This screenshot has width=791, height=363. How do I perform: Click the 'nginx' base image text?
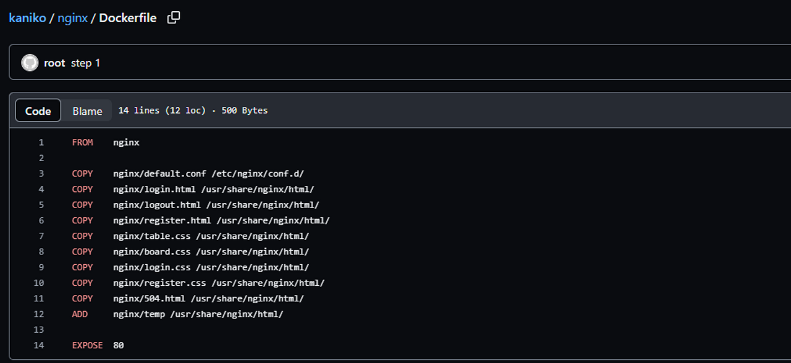[x=126, y=143]
